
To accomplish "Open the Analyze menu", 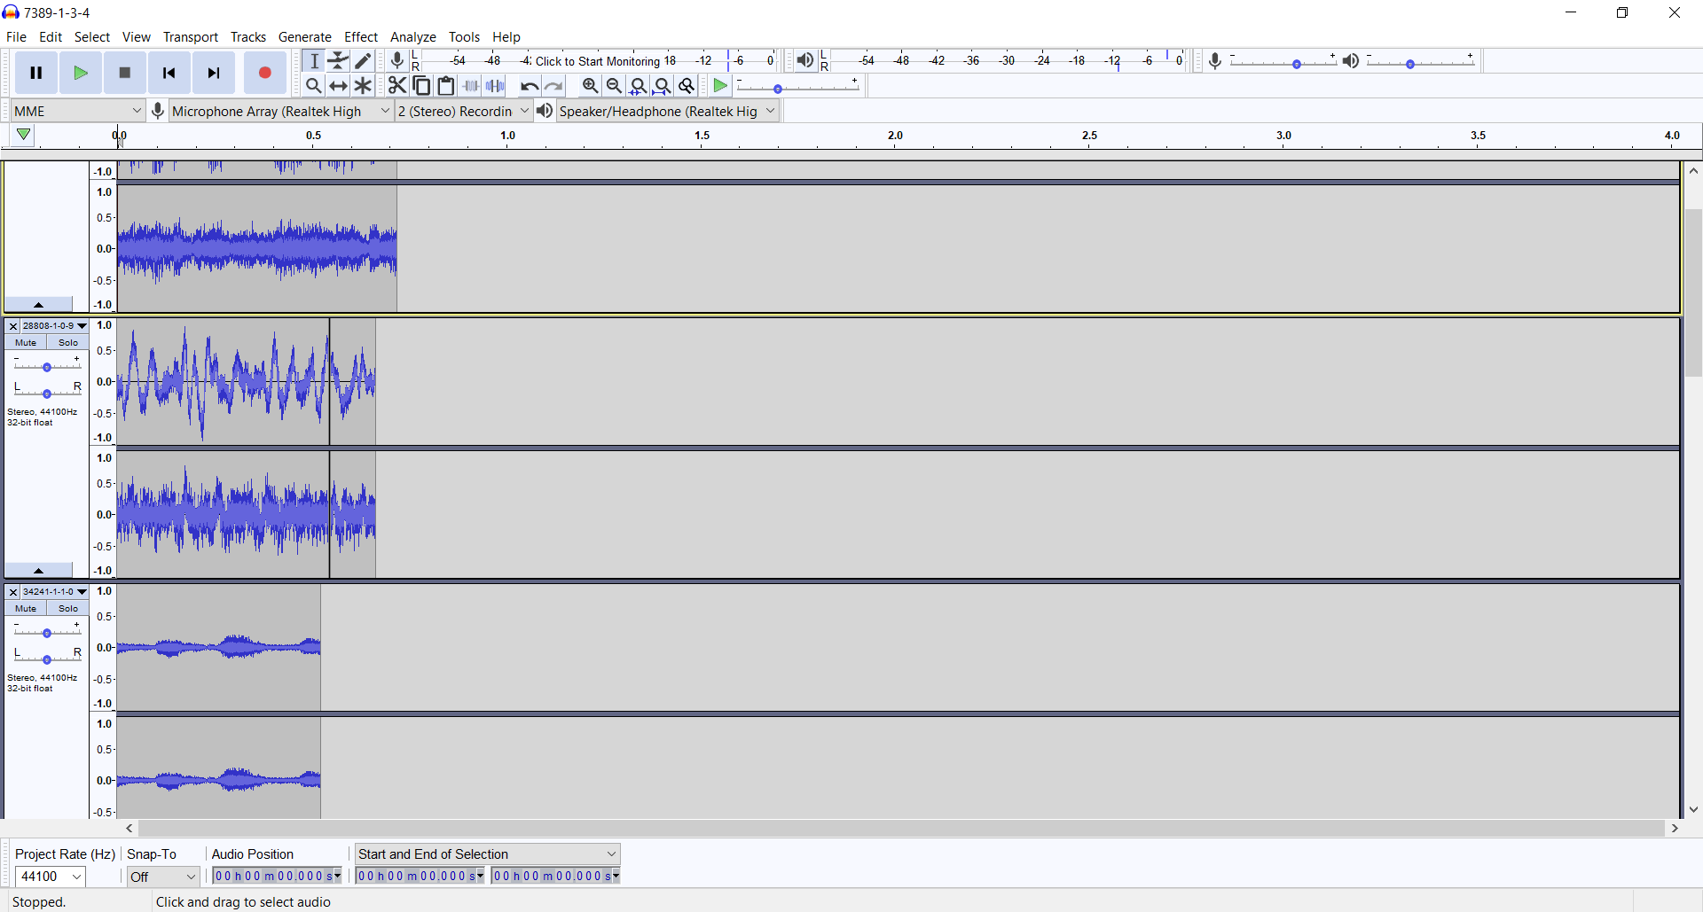I will click(413, 36).
